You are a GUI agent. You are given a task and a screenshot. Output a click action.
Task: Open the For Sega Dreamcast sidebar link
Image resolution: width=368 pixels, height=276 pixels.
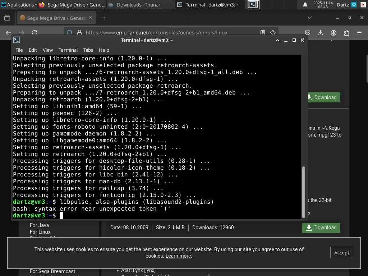(x=52, y=271)
